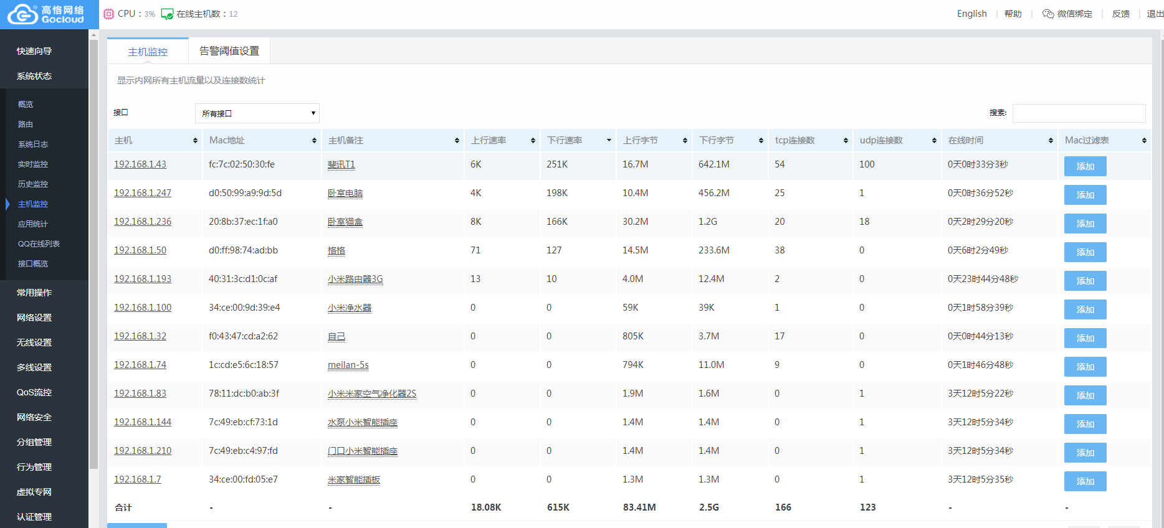Open the 斐讯T1 host remark link

341,164
